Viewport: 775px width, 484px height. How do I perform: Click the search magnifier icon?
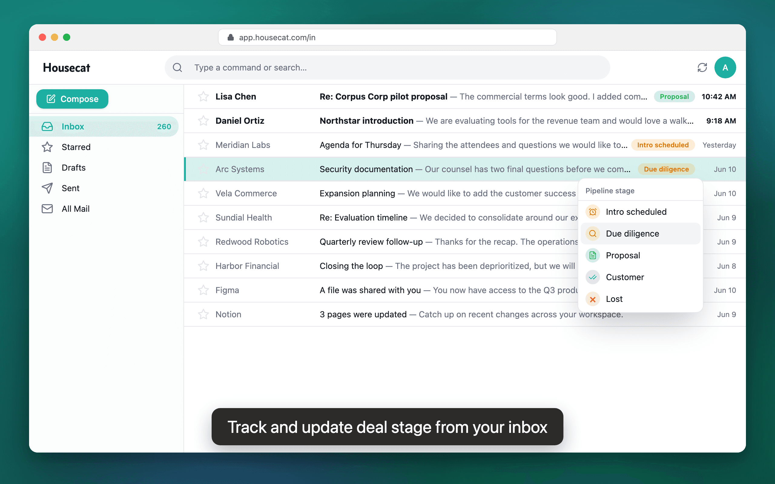pos(177,67)
